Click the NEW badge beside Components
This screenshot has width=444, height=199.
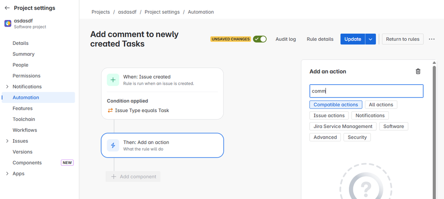(x=67, y=163)
